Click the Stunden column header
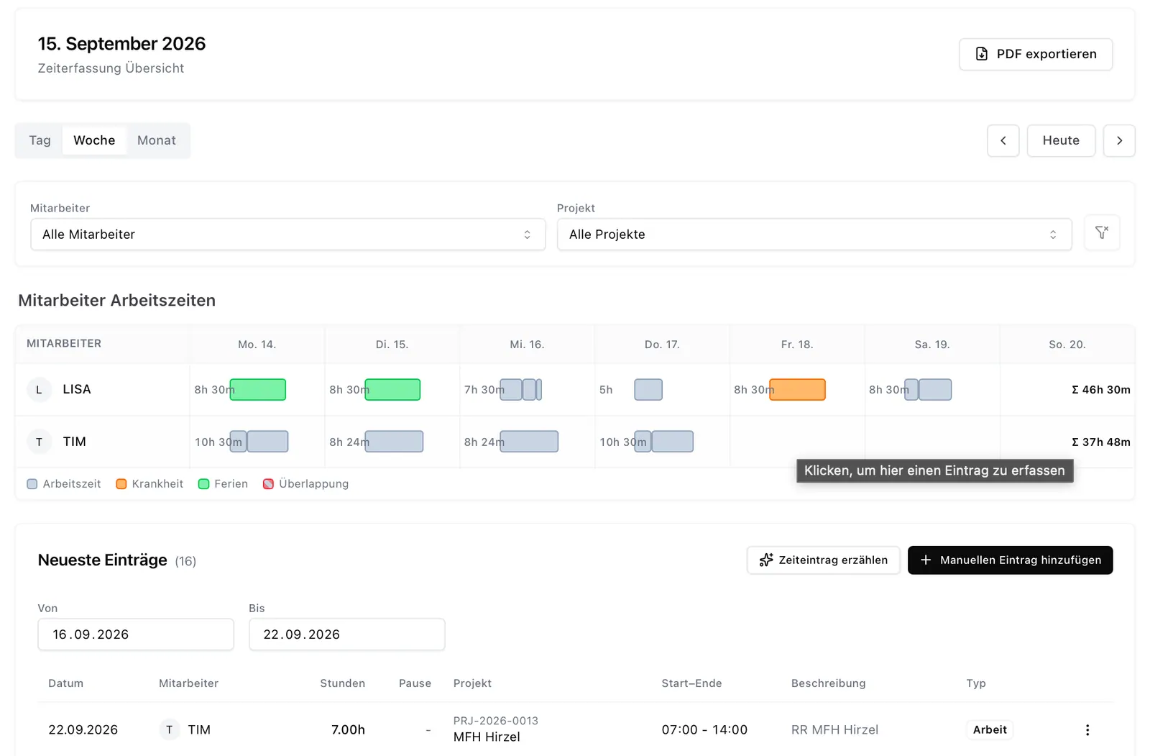The width and height of the screenshot is (1150, 756). tap(342, 683)
